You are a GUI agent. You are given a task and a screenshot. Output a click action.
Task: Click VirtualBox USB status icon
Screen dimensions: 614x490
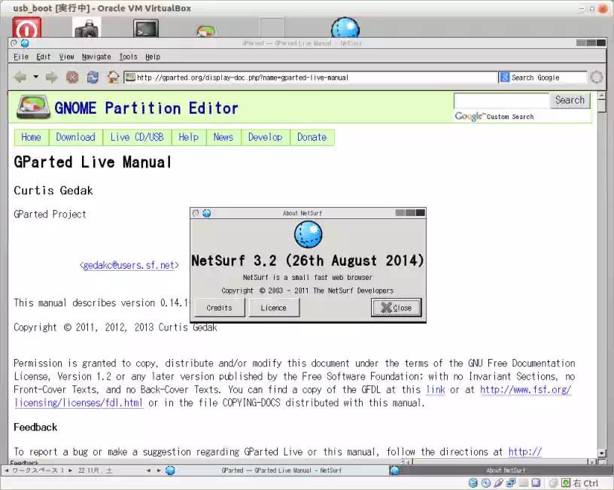[498, 483]
